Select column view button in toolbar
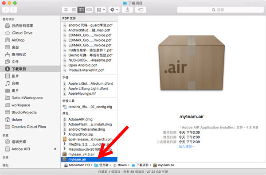The height and width of the screenshot is (175, 266). [81, 10]
